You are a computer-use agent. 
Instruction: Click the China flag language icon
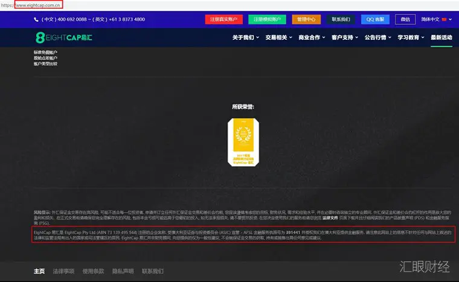coord(444,19)
